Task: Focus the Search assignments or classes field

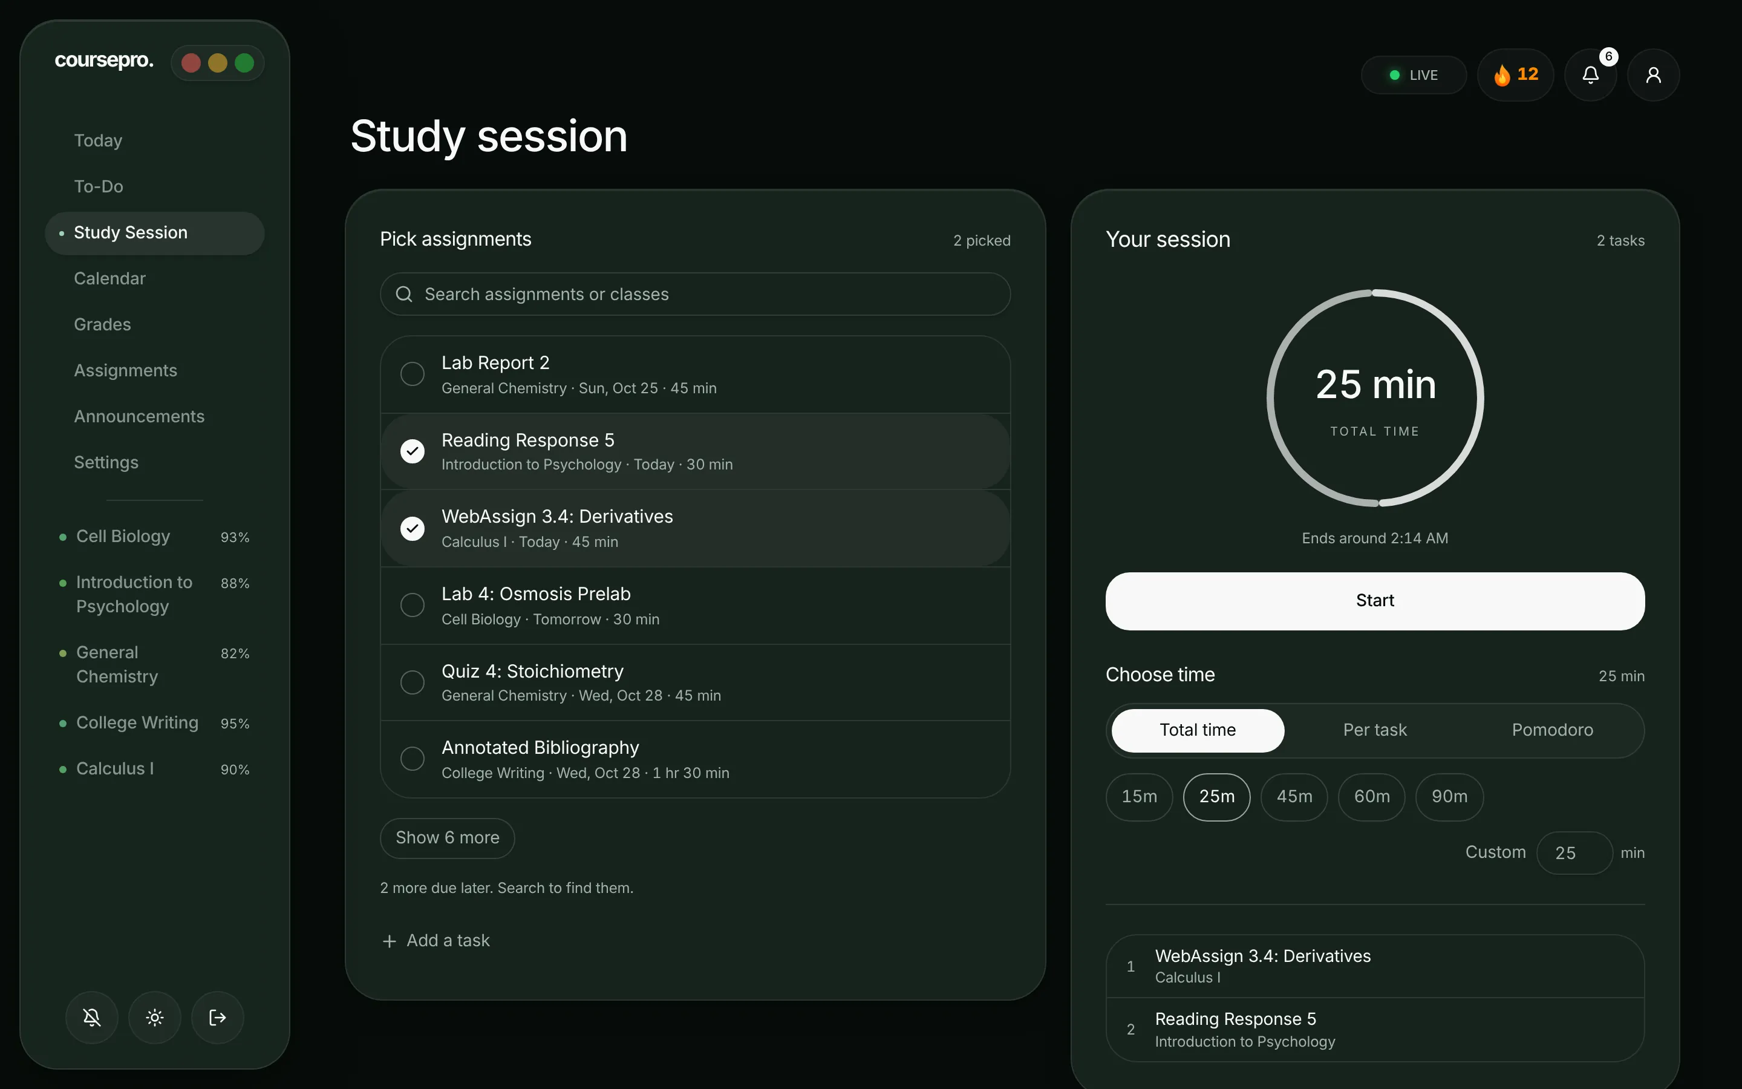Action: pyautogui.click(x=694, y=294)
